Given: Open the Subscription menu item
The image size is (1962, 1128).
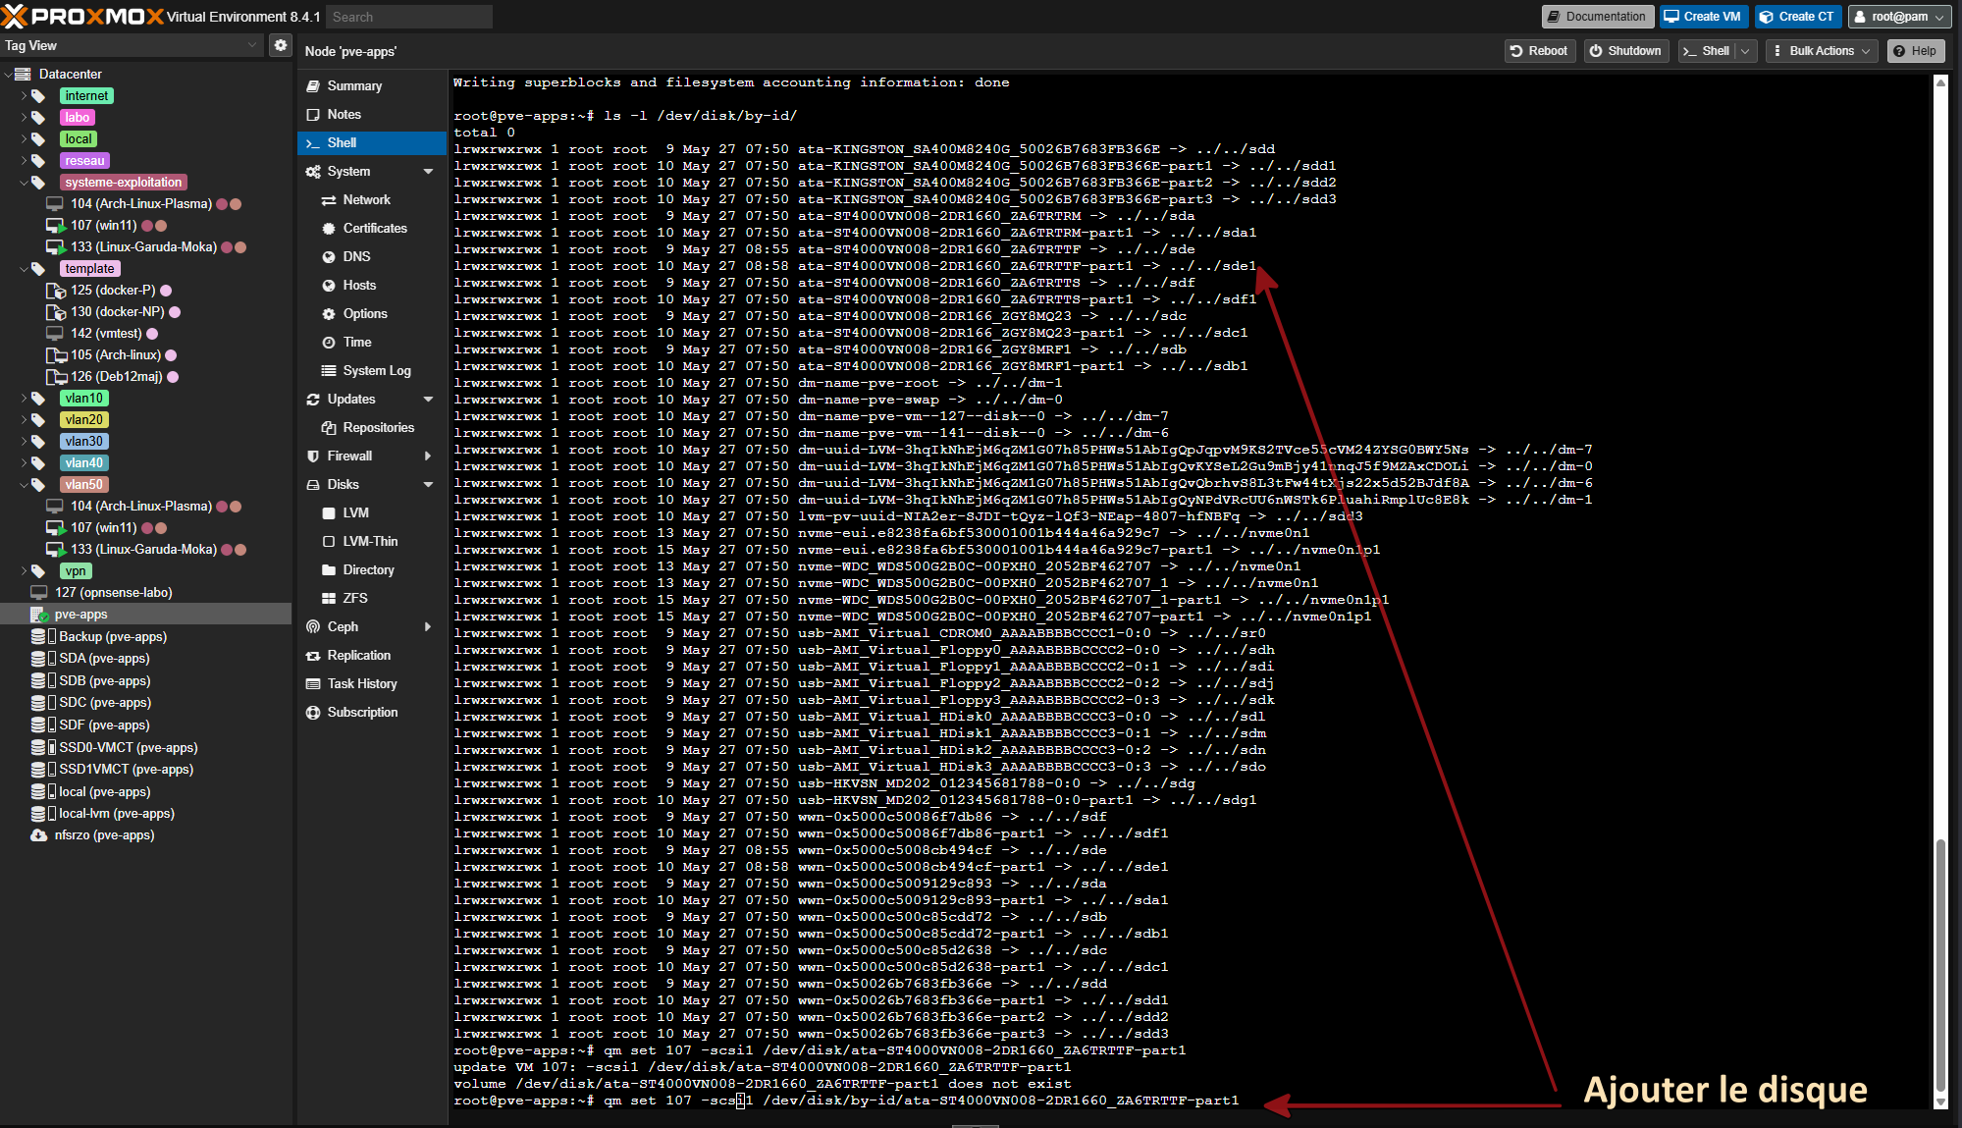Looking at the screenshot, I should pyautogui.click(x=372, y=713).
